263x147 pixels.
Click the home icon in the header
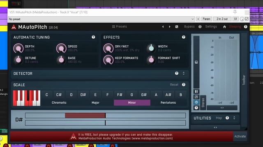(224, 27)
